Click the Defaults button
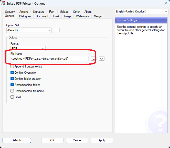The width and height of the screenshot is (170, 148). (17, 140)
